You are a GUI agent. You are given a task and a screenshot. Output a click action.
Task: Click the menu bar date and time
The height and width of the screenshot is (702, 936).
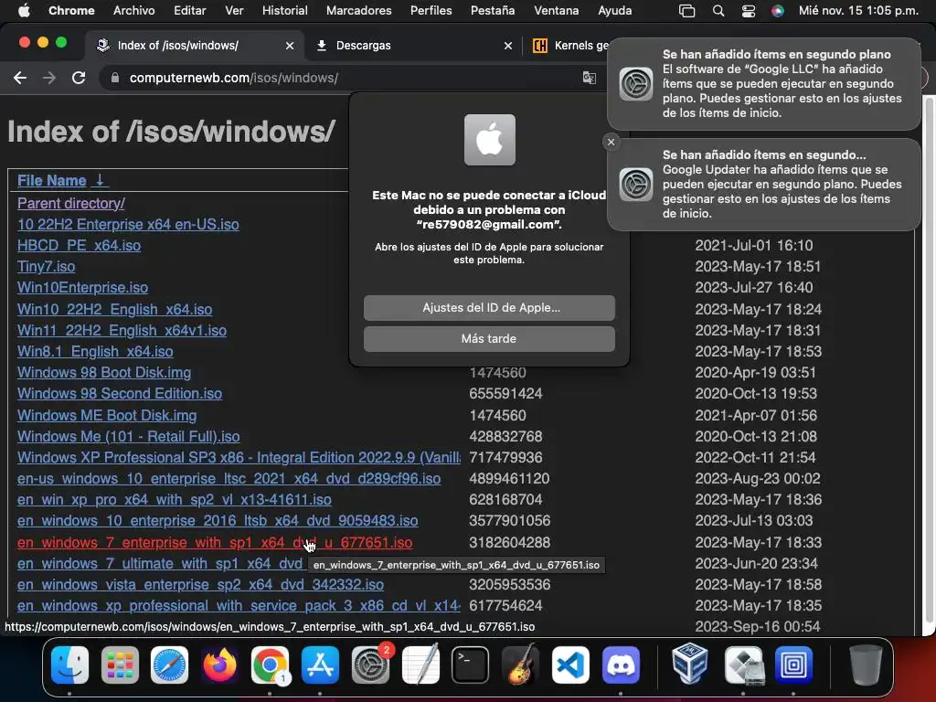pos(858,11)
